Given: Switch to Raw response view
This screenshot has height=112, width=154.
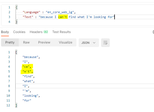Looking at the screenshot, I should [26, 42].
